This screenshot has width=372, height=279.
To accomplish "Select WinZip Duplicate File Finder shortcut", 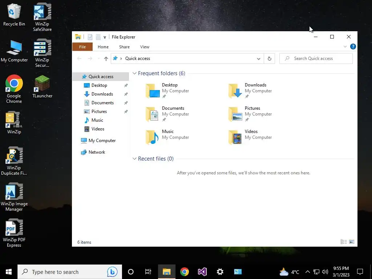I will pos(14,161).
